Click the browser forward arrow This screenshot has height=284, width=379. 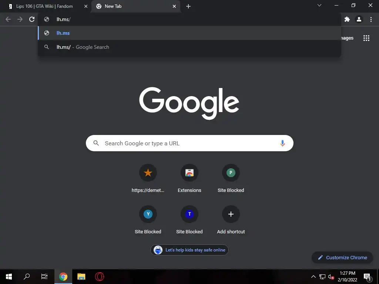coord(20,19)
